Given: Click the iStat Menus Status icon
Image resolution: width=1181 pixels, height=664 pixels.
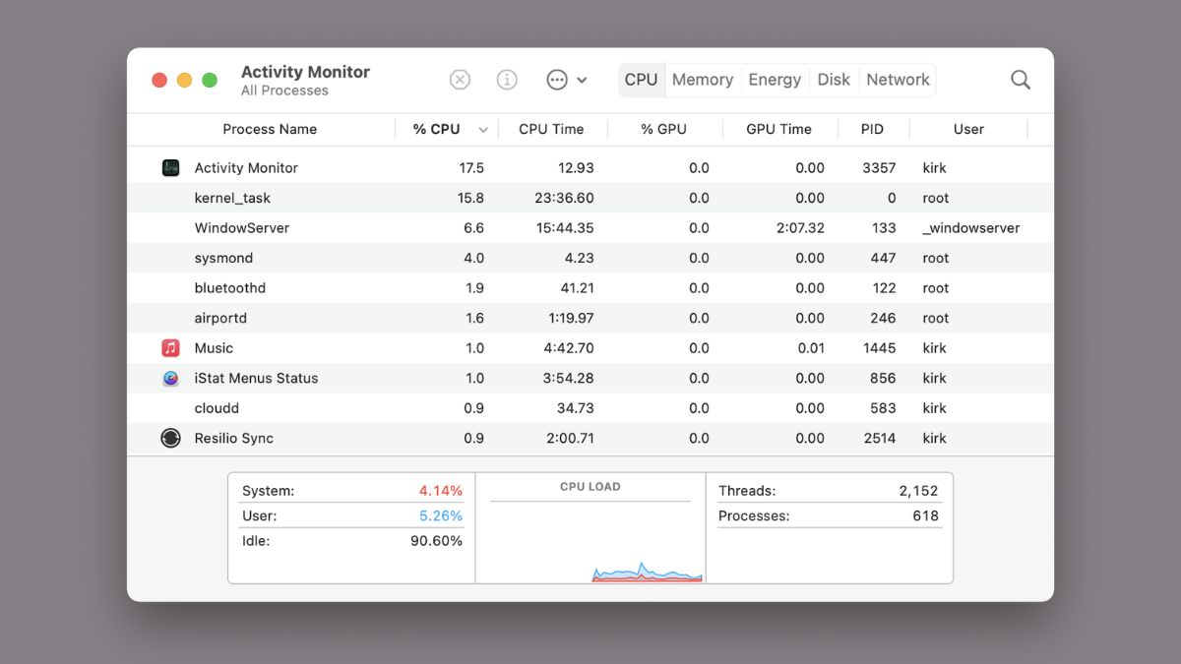Looking at the screenshot, I should 170,378.
